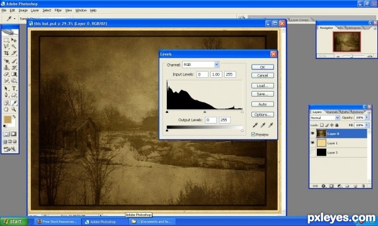This screenshot has height=226, width=378.
Task: Select the Crop tool
Action: pos(6,53)
